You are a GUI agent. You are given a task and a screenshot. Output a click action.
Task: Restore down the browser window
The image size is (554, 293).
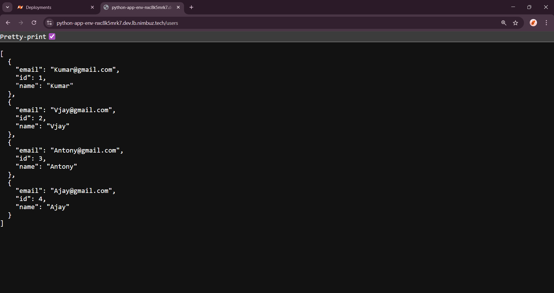529,7
